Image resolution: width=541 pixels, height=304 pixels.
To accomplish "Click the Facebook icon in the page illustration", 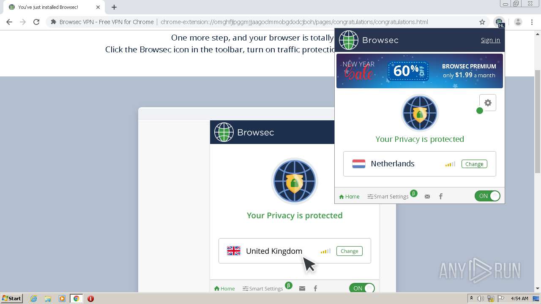I will point(315,288).
